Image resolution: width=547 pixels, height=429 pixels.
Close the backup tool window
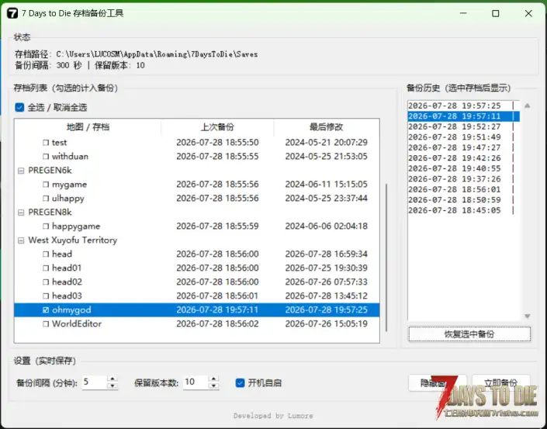[x=528, y=13]
